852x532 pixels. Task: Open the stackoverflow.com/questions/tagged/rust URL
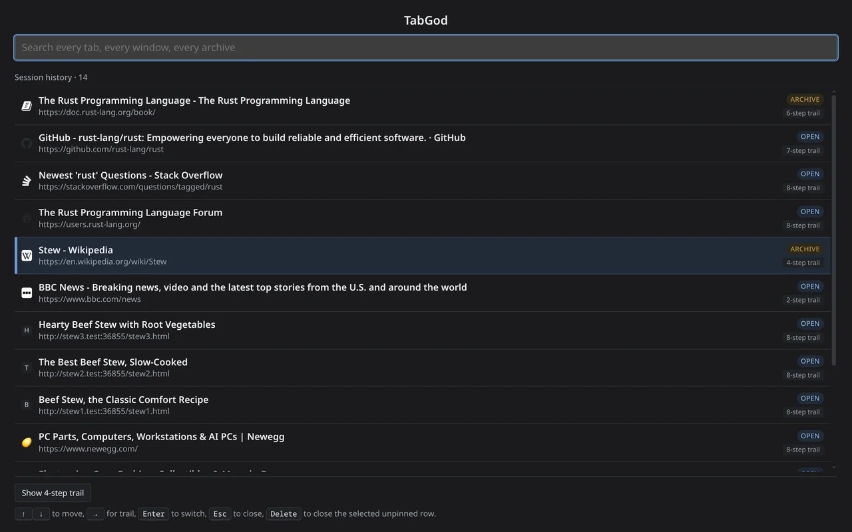(130, 187)
